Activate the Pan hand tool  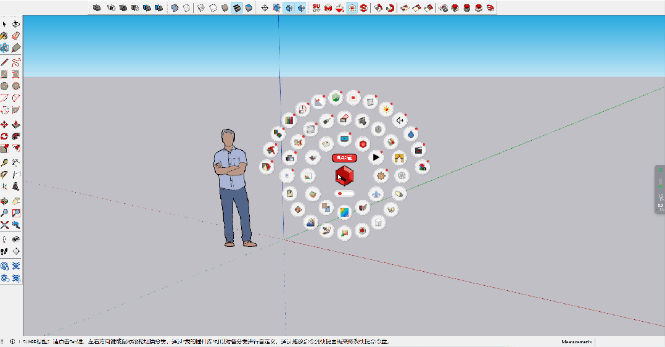[x=15, y=201]
